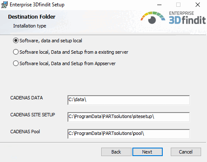Focus the CADENAS SITE SETUP path field
The width and height of the screenshot is (207, 162).
coord(129,117)
